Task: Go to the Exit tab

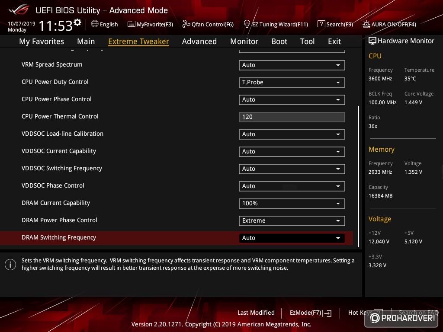Action: tap(334, 41)
